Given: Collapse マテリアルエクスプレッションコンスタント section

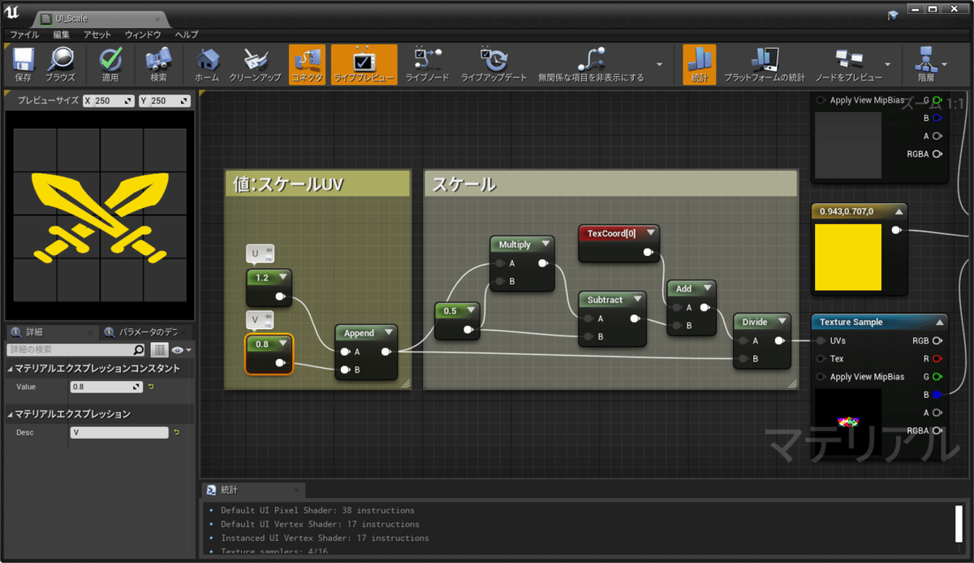Looking at the screenshot, I should point(10,369).
